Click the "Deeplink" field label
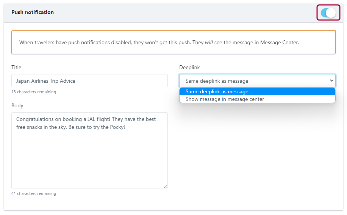The height and width of the screenshot is (215, 347). (189, 67)
